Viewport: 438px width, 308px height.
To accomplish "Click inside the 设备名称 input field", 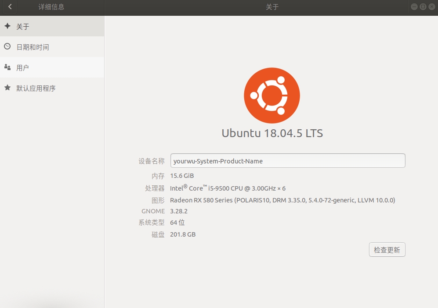I will pyautogui.click(x=288, y=160).
